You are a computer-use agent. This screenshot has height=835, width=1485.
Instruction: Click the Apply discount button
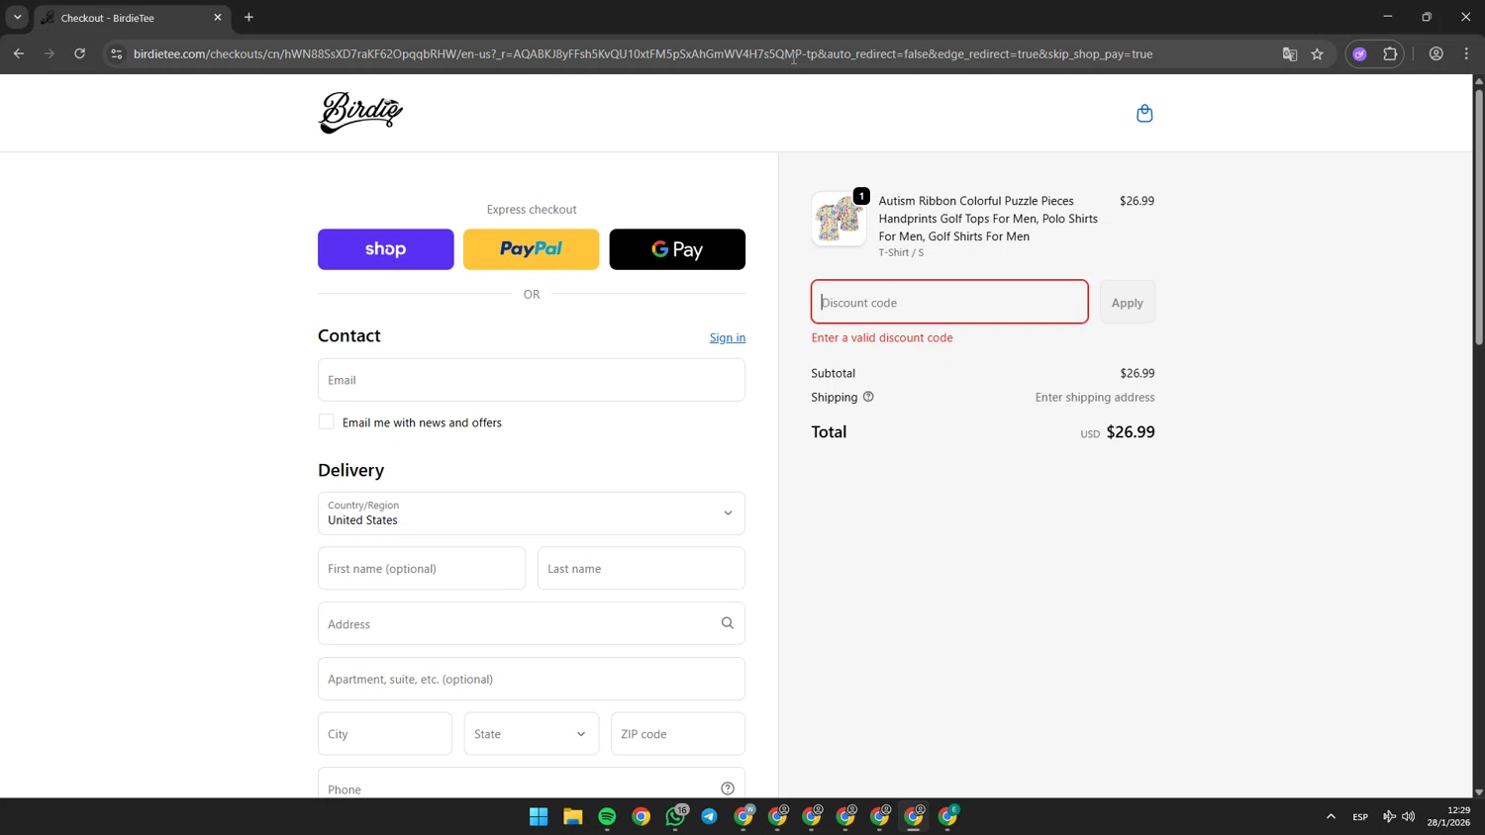pos(1128,302)
